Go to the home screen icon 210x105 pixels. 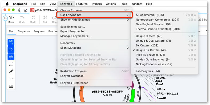point(26,10)
